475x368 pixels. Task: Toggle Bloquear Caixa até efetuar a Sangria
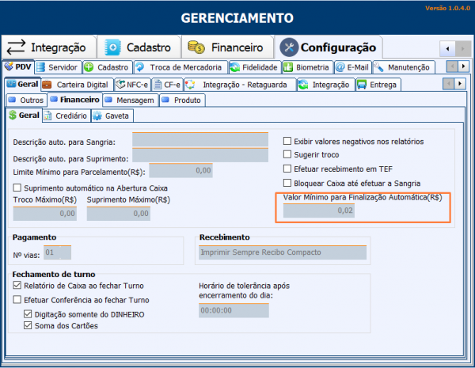[x=287, y=183]
